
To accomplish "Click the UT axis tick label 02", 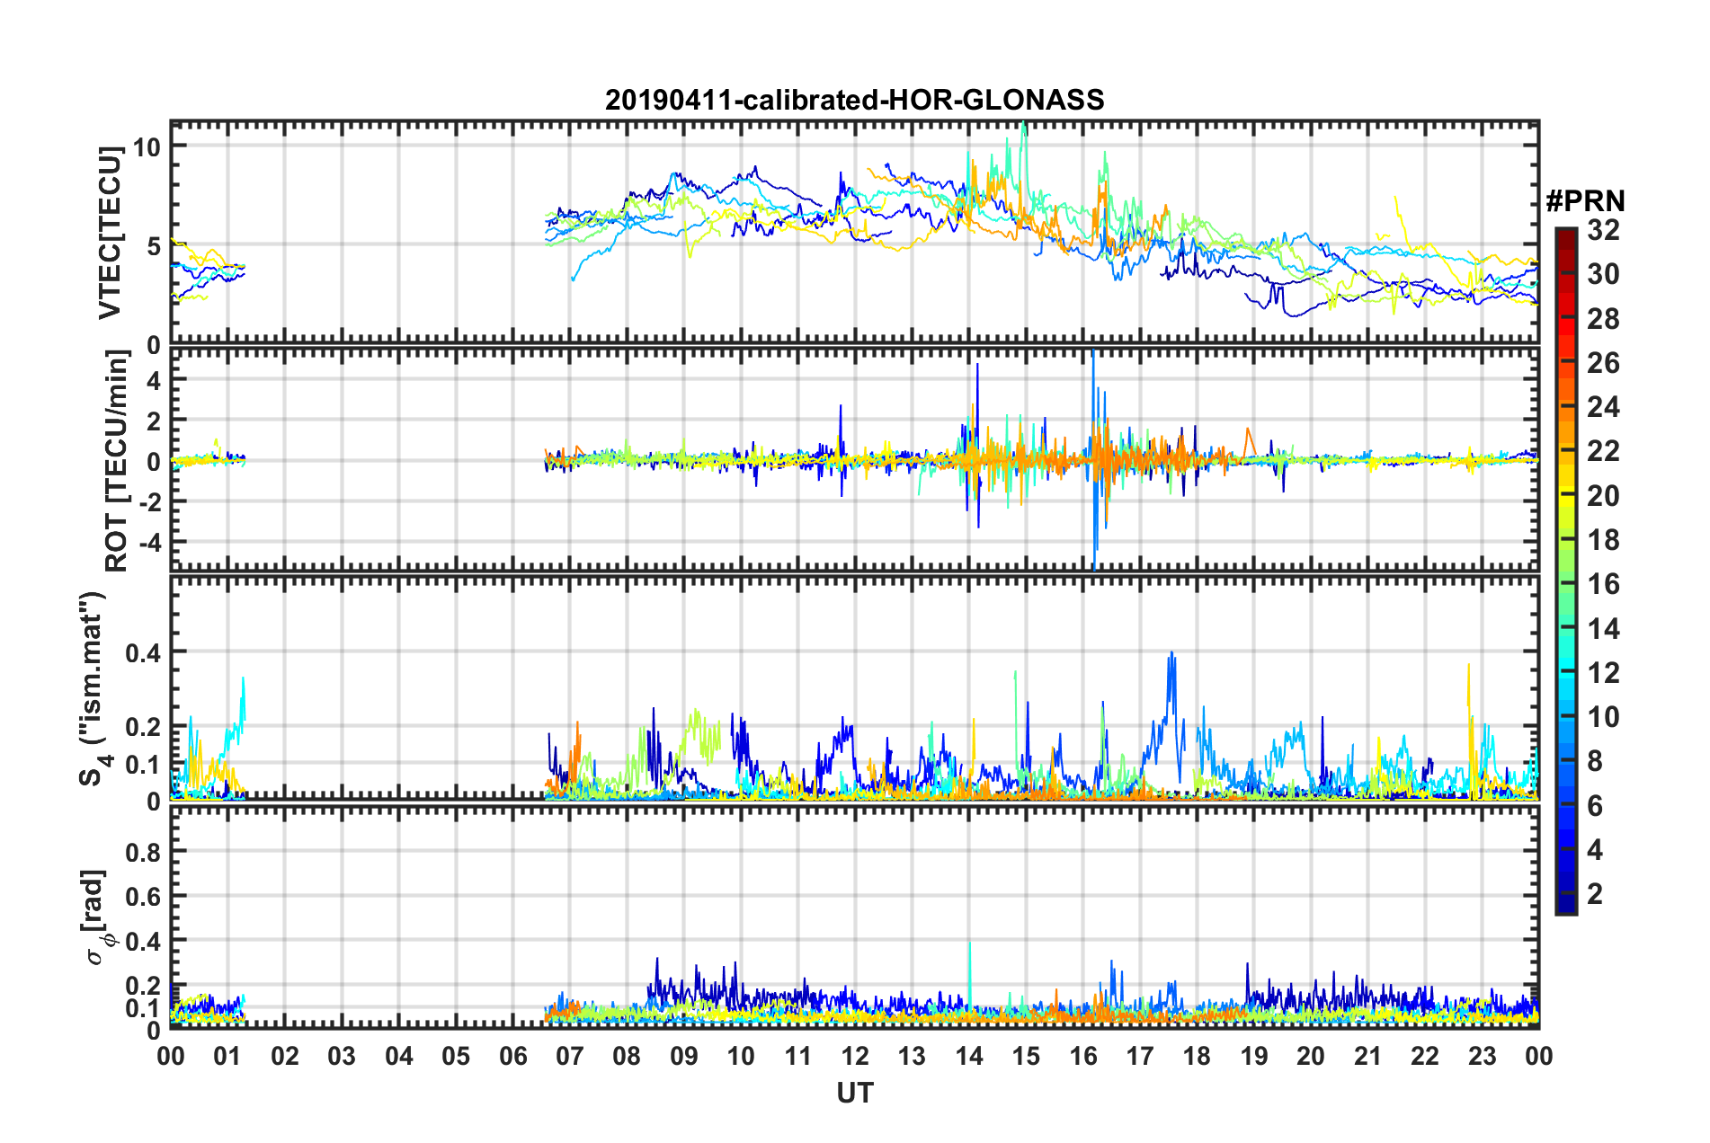I will click(285, 1056).
